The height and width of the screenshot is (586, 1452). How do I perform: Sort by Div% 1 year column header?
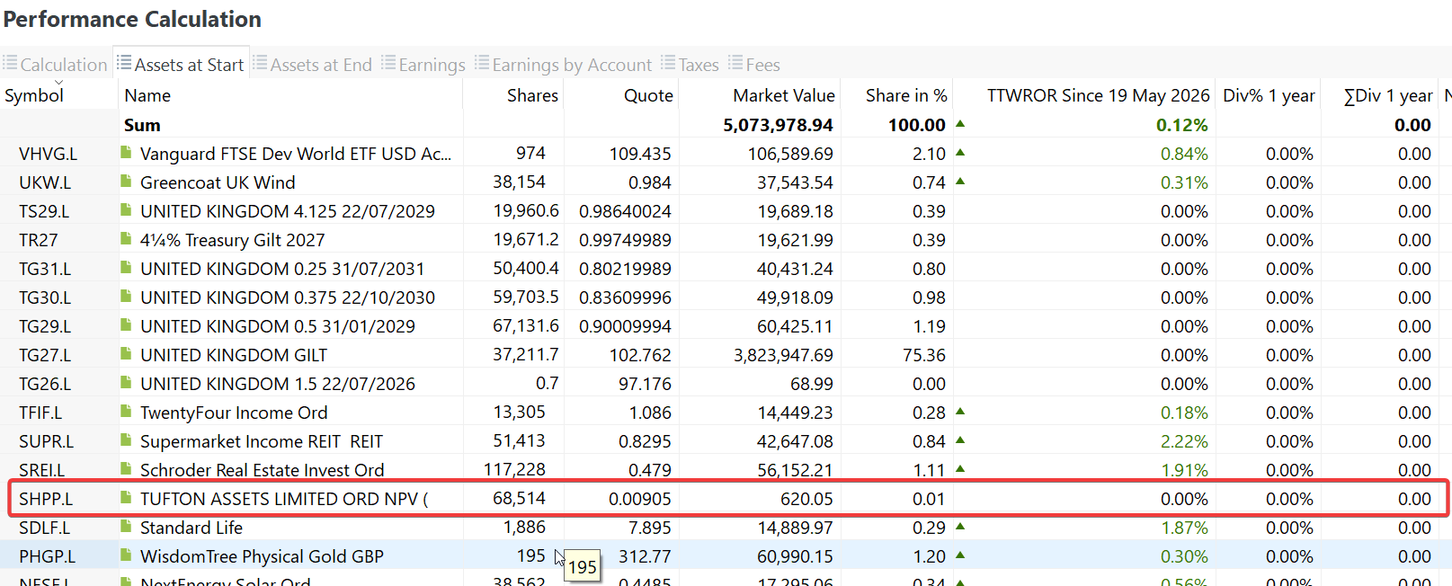click(x=1269, y=95)
